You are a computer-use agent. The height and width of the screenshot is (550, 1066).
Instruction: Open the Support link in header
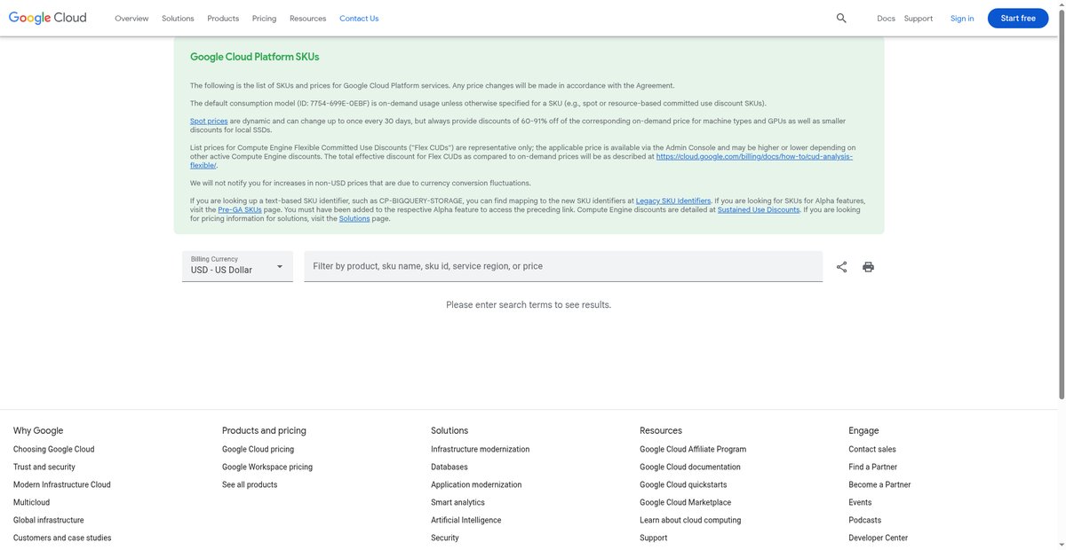[919, 19]
